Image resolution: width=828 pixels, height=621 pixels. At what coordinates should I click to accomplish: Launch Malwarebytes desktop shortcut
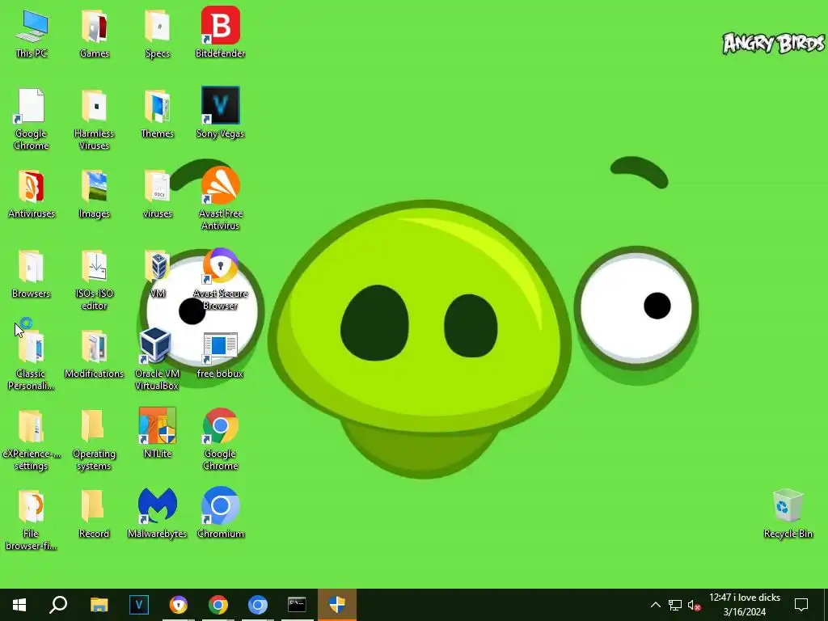pos(157,513)
